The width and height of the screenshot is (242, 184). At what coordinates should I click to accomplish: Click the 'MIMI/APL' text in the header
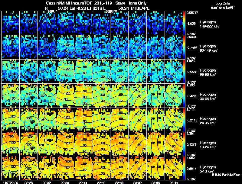pyautogui.click(x=140, y=8)
